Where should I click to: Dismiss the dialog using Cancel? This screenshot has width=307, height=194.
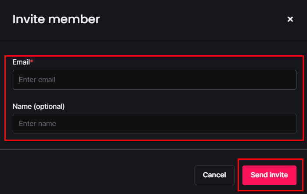pos(214,175)
